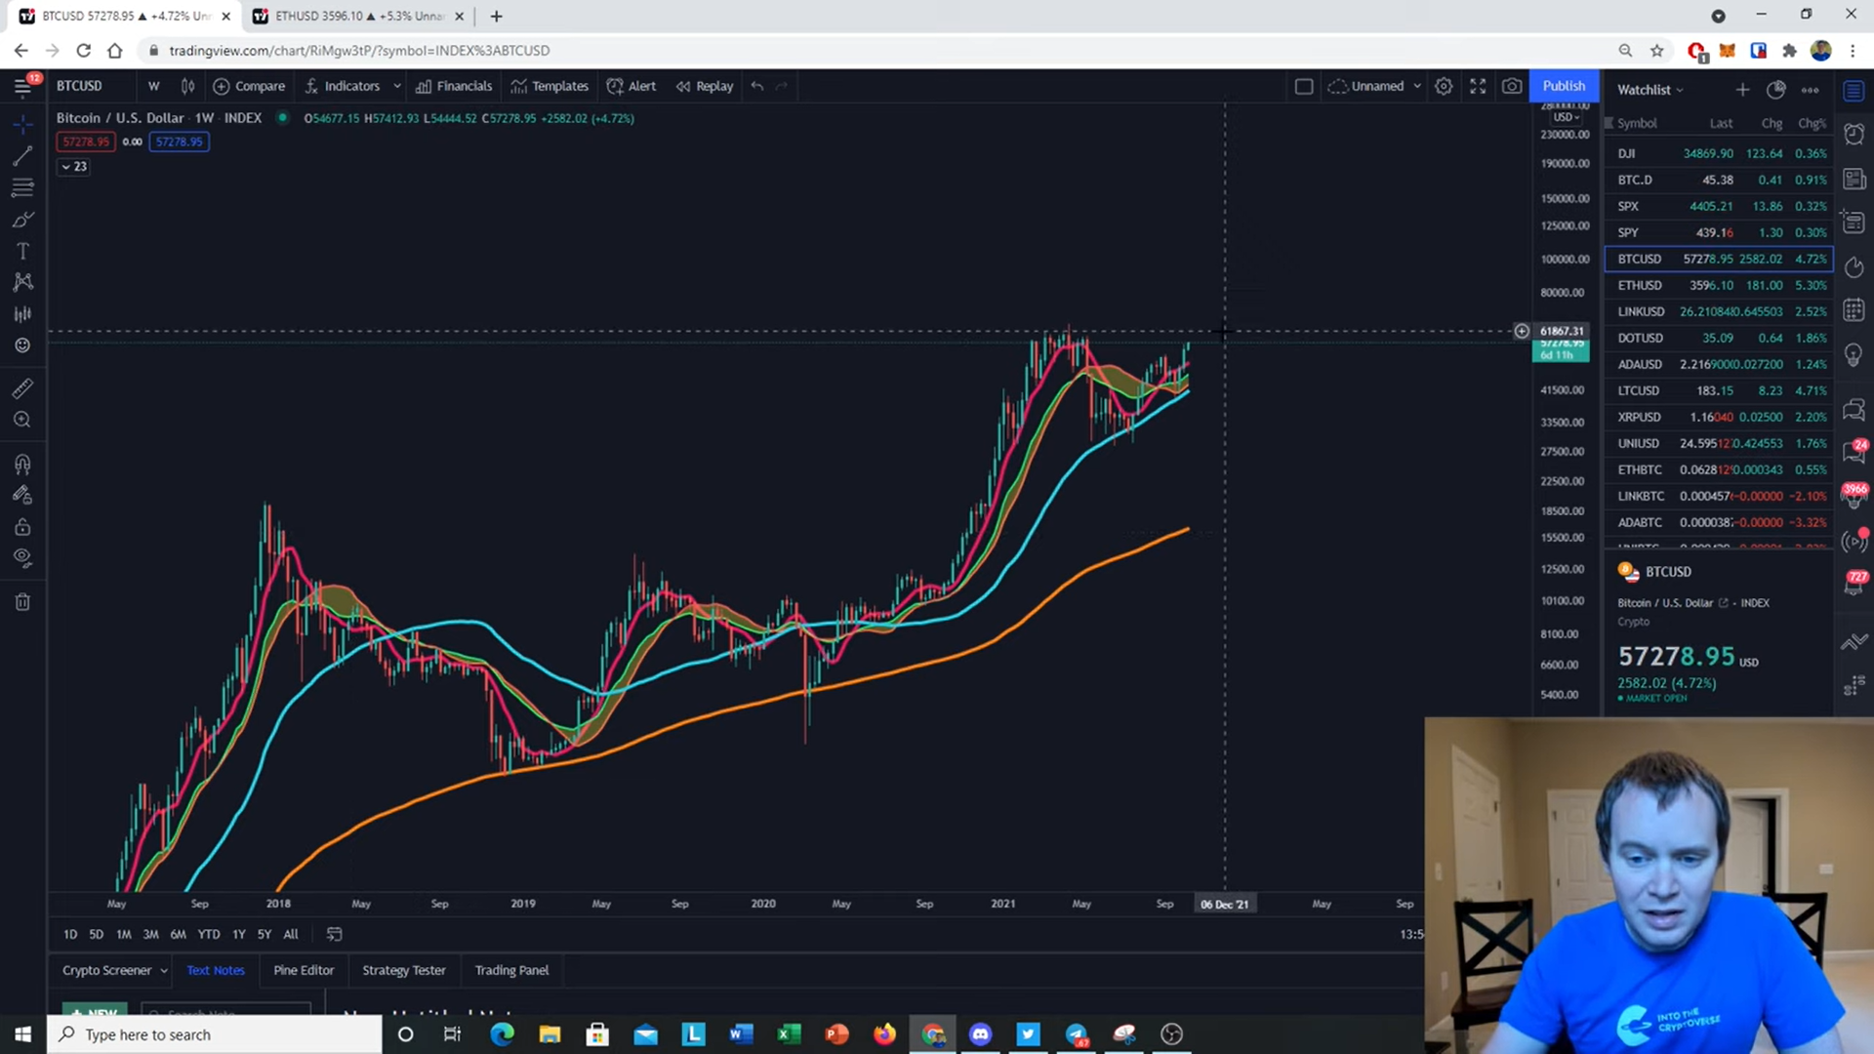Set the chart range to 3M
Image resolution: width=1874 pixels, height=1054 pixels.
(x=150, y=934)
